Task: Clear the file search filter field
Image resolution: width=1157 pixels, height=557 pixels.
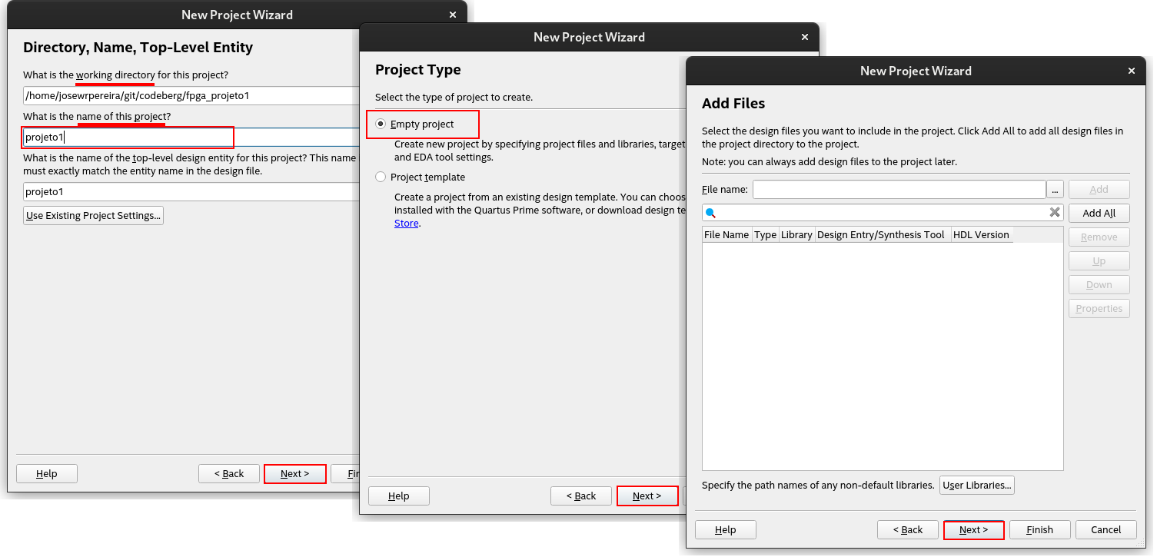Action: coord(1055,213)
